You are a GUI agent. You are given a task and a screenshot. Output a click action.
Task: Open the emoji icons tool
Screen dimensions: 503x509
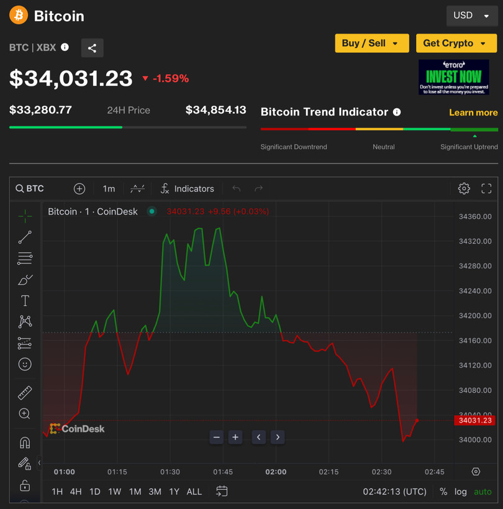click(x=25, y=364)
